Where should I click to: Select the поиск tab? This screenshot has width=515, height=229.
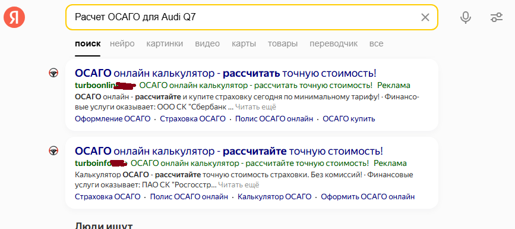tap(88, 44)
